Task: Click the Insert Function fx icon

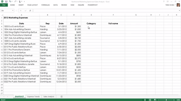Action: pos(30,11)
